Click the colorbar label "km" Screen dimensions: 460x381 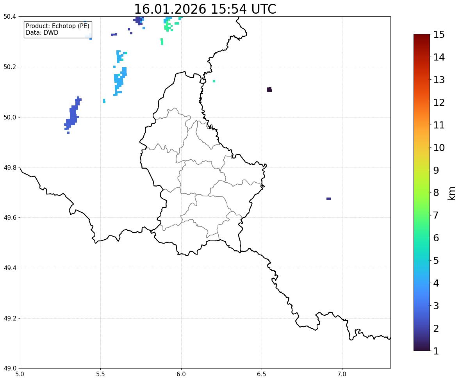point(451,193)
